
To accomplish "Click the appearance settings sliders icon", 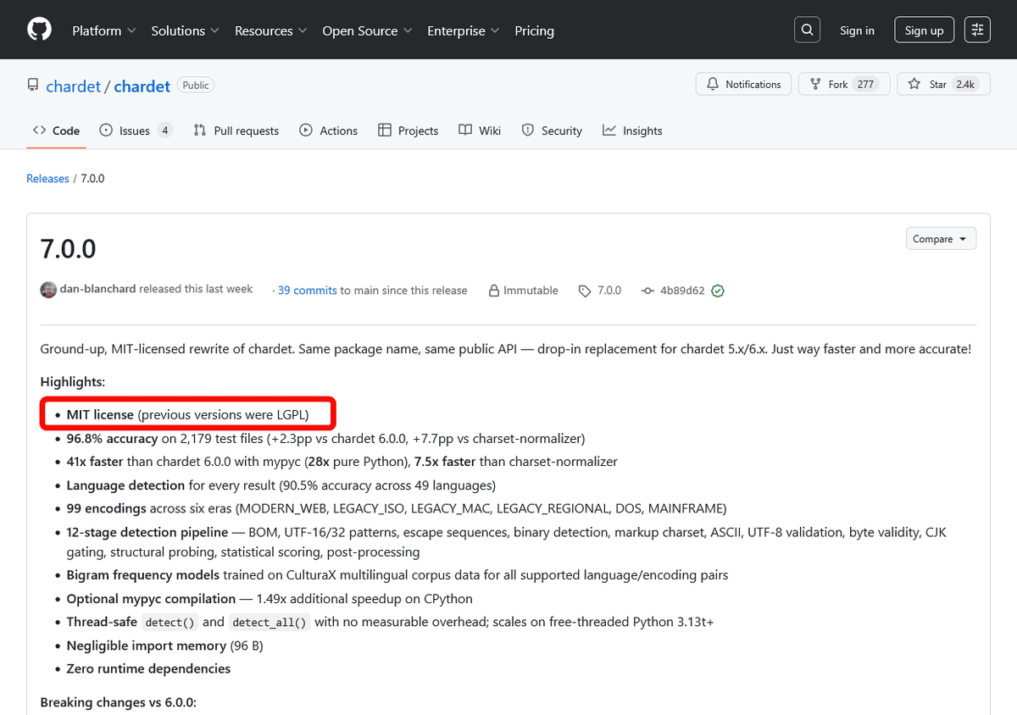I will 977,30.
